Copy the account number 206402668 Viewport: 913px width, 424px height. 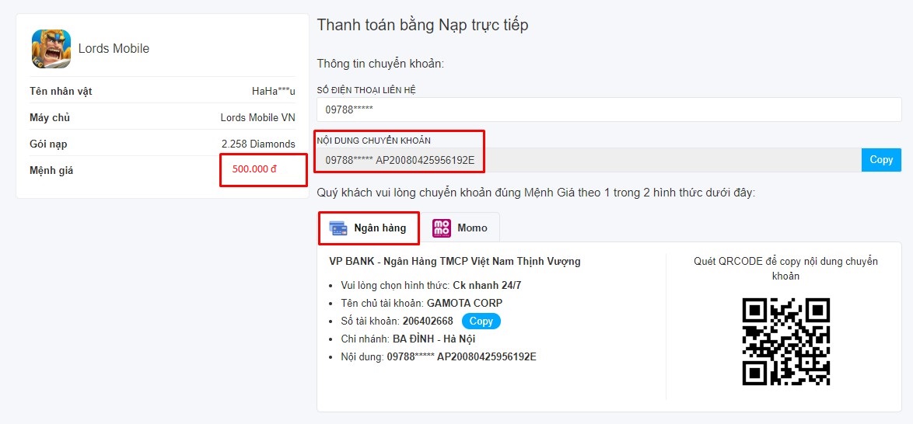click(481, 321)
